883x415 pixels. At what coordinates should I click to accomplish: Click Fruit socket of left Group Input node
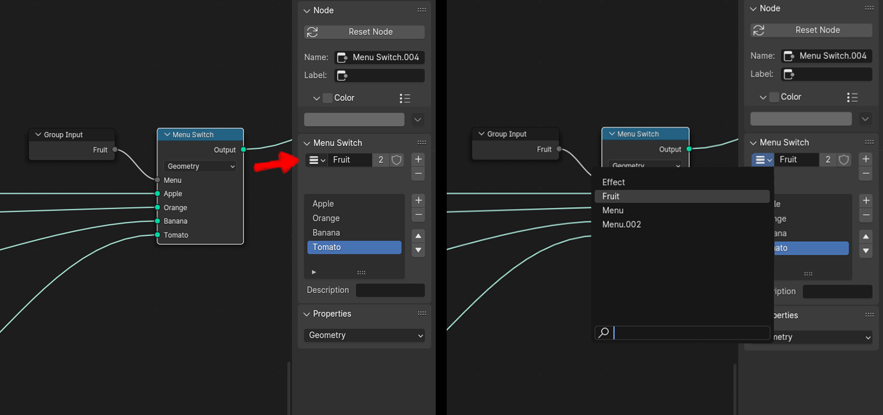coord(115,150)
